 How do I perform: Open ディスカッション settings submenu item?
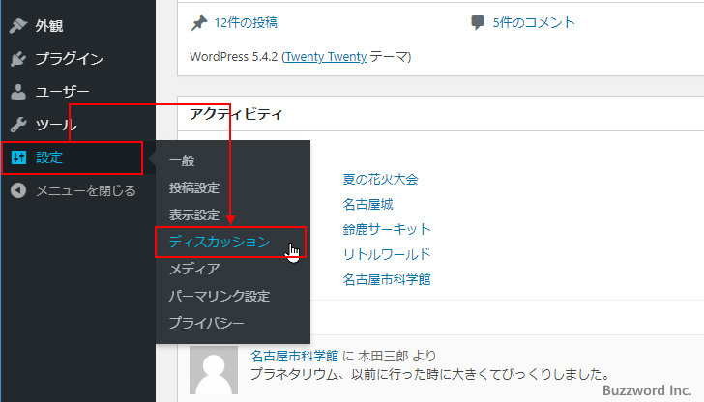220,242
